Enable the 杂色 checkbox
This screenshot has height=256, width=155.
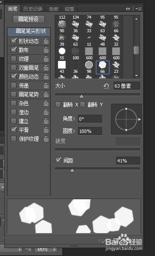pos(14,103)
